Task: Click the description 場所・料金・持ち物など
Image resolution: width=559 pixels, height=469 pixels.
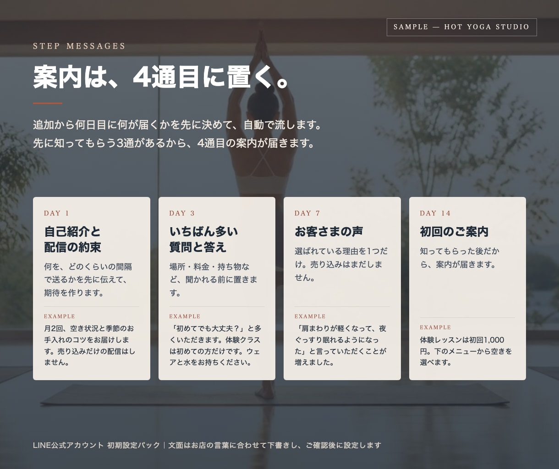Action: 214,280
